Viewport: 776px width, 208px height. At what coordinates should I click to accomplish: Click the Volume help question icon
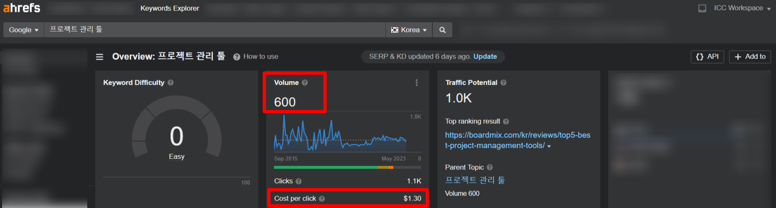click(x=305, y=83)
